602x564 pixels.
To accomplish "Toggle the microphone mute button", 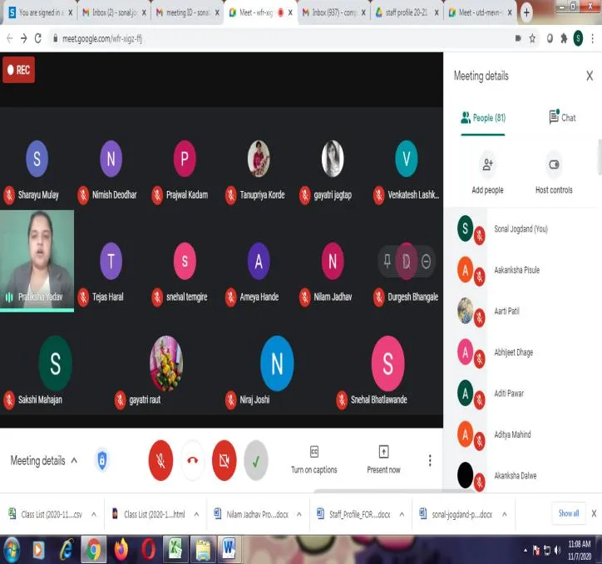I will (x=160, y=460).
